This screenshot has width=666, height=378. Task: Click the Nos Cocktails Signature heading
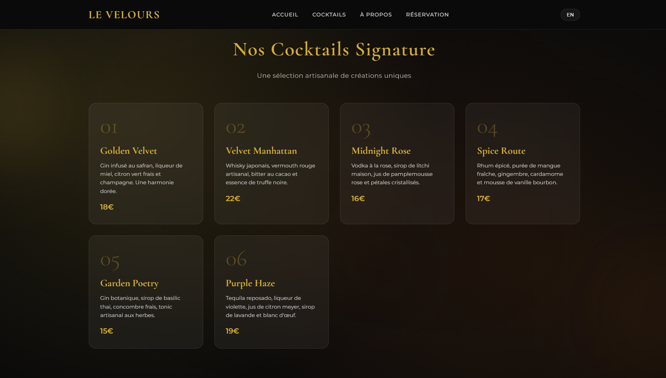[x=334, y=49]
